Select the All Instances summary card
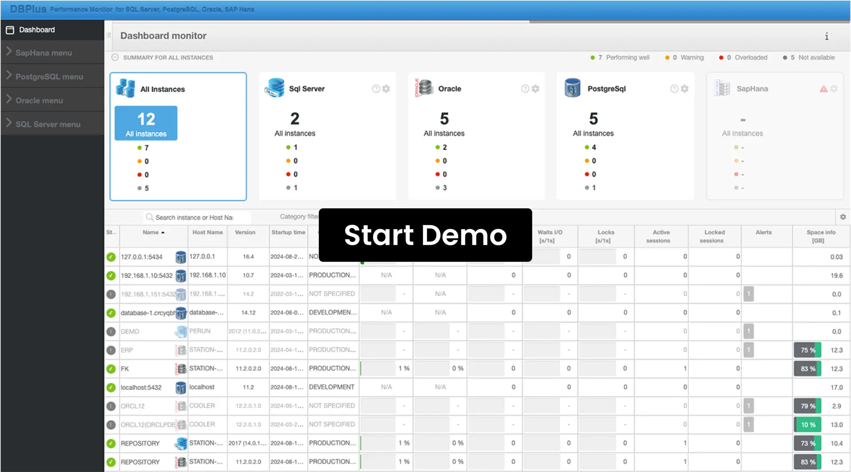Screen dimensions: 851x472 point(178,137)
